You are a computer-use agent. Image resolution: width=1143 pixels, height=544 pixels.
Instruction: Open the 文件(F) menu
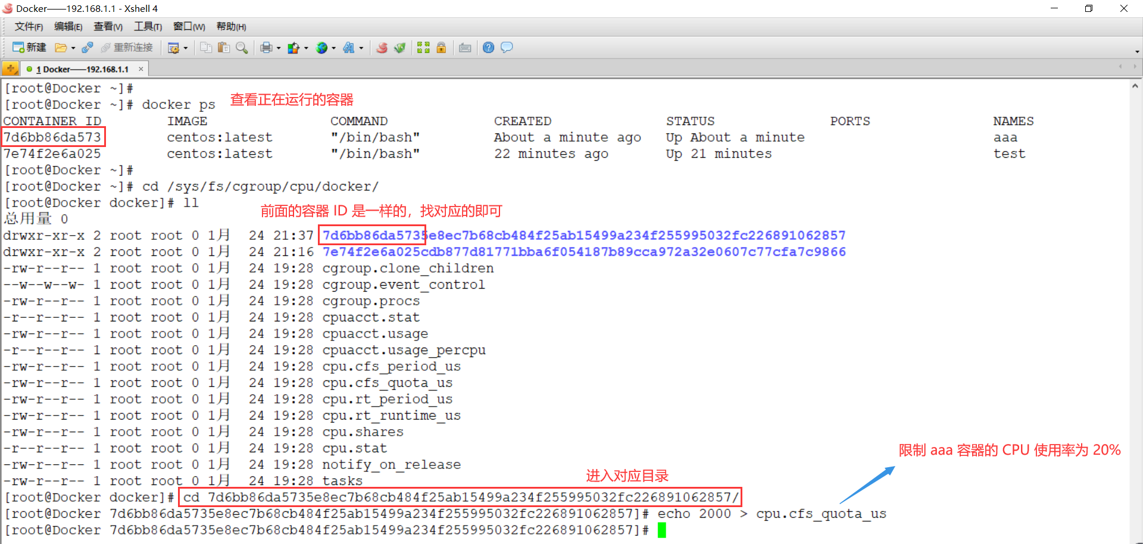(x=29, y=27)
